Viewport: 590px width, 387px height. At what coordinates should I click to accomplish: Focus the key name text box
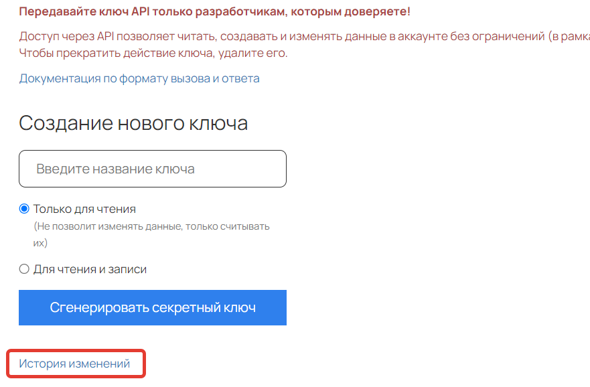153,169
